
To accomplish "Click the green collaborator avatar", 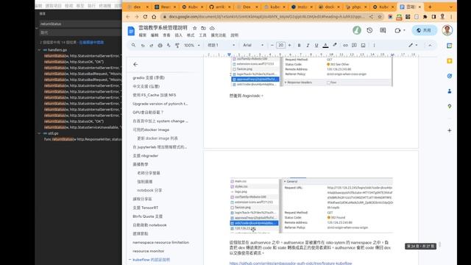I will [x=357, y=30].
